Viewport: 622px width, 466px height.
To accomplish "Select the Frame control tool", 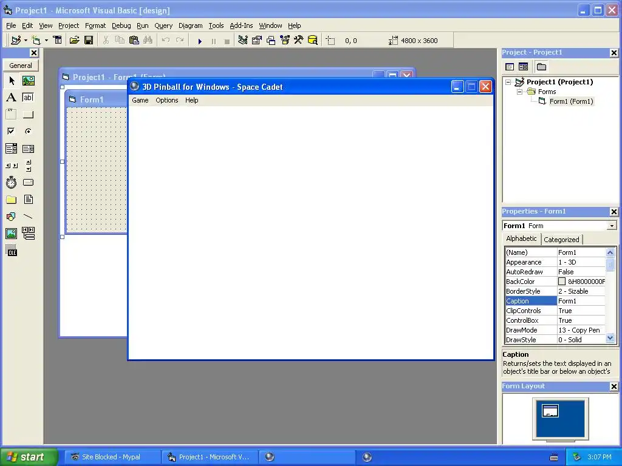I will tap(12, 115).
